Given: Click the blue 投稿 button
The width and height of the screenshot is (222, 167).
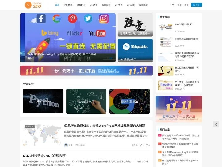Looking at the screenshot, I should 196,5.
